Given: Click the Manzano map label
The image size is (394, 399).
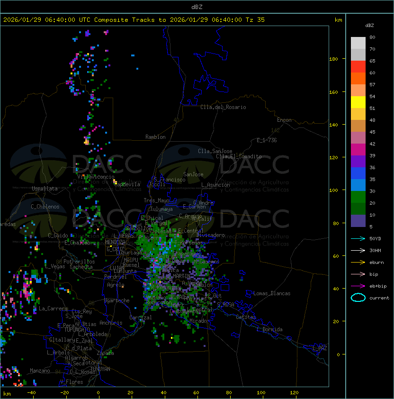Looking at the screenshot, I should click(40, 371).
